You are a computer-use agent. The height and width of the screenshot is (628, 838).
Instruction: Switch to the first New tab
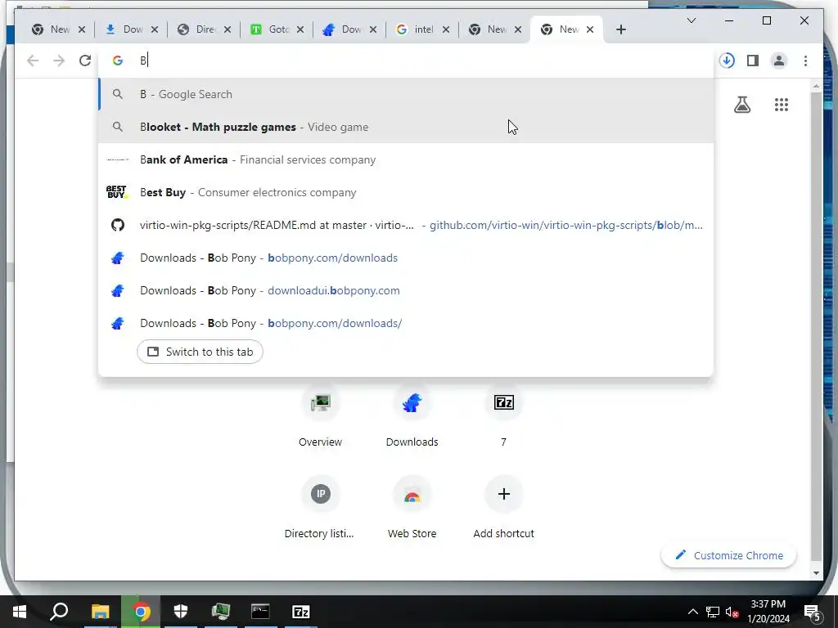coord(52,29)
